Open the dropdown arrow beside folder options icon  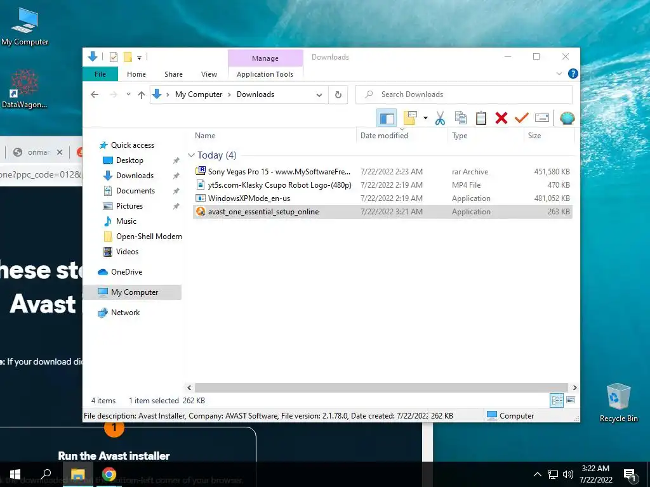pos(425,119)
